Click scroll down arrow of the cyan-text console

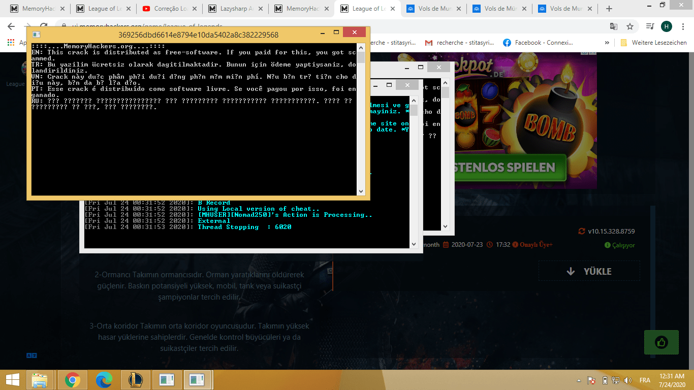[414, 244]
